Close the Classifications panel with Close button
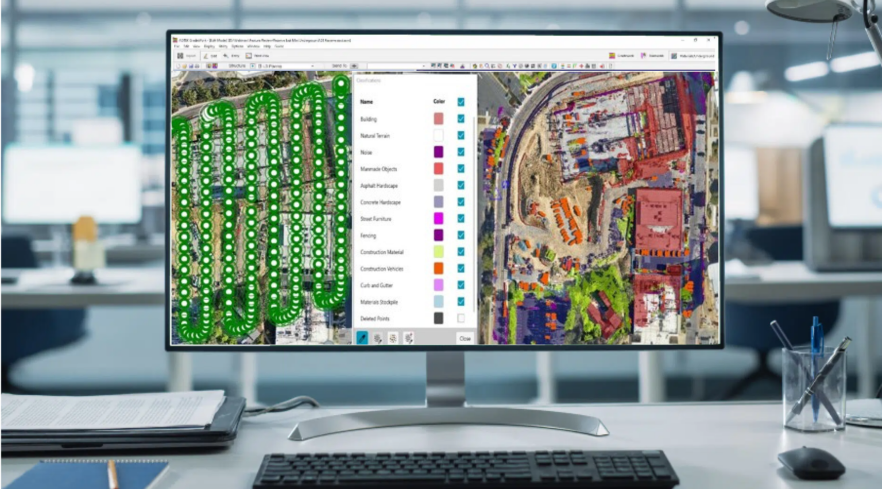The height and width of the screenshot is (489, 882). (465, 338)
